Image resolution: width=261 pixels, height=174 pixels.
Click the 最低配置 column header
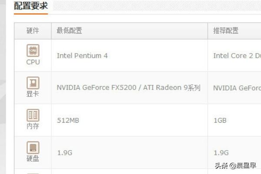70,31
